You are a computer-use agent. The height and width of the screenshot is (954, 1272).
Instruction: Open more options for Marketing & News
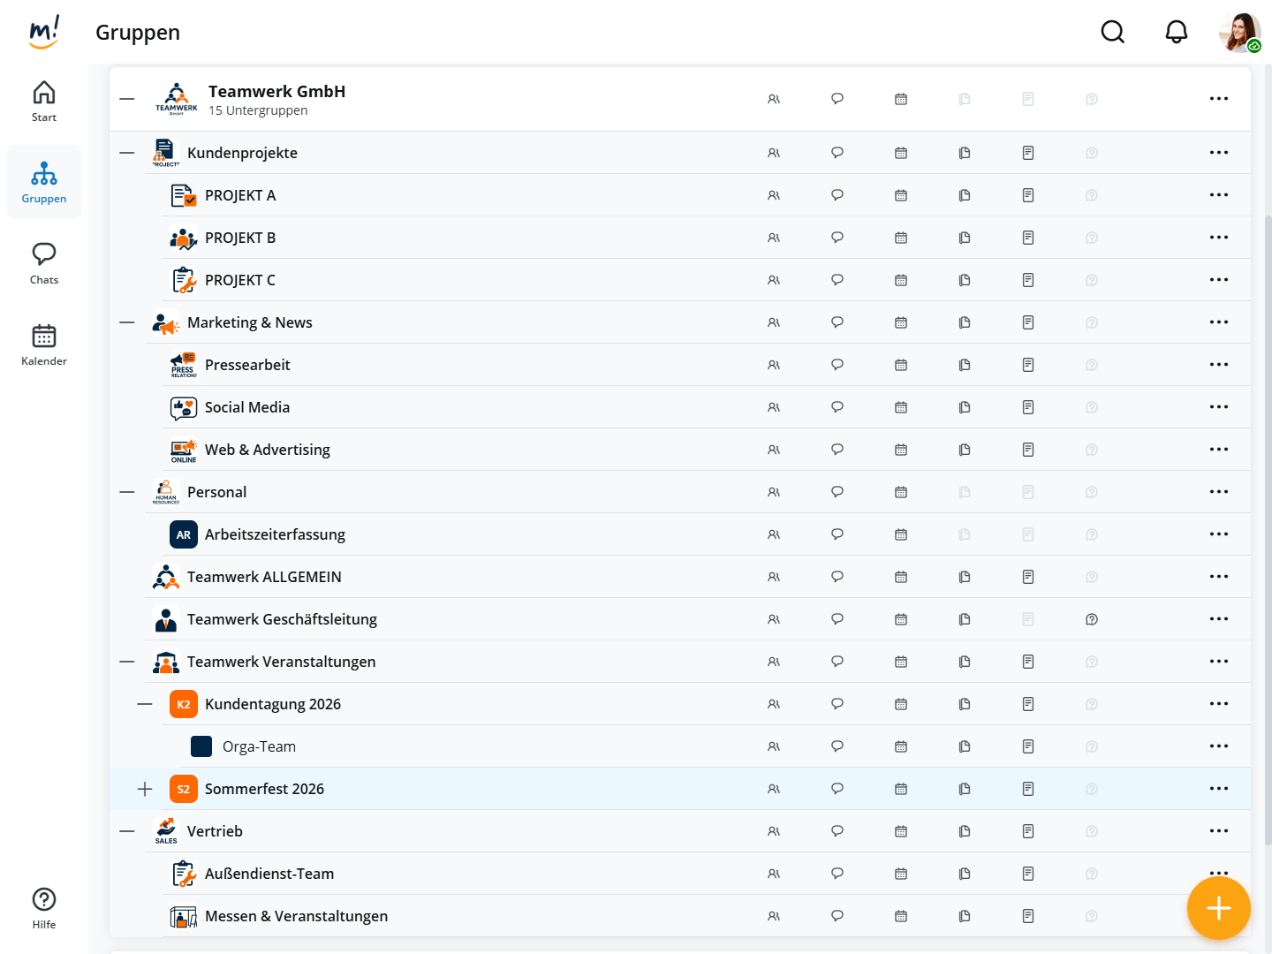coord(1219,322)
